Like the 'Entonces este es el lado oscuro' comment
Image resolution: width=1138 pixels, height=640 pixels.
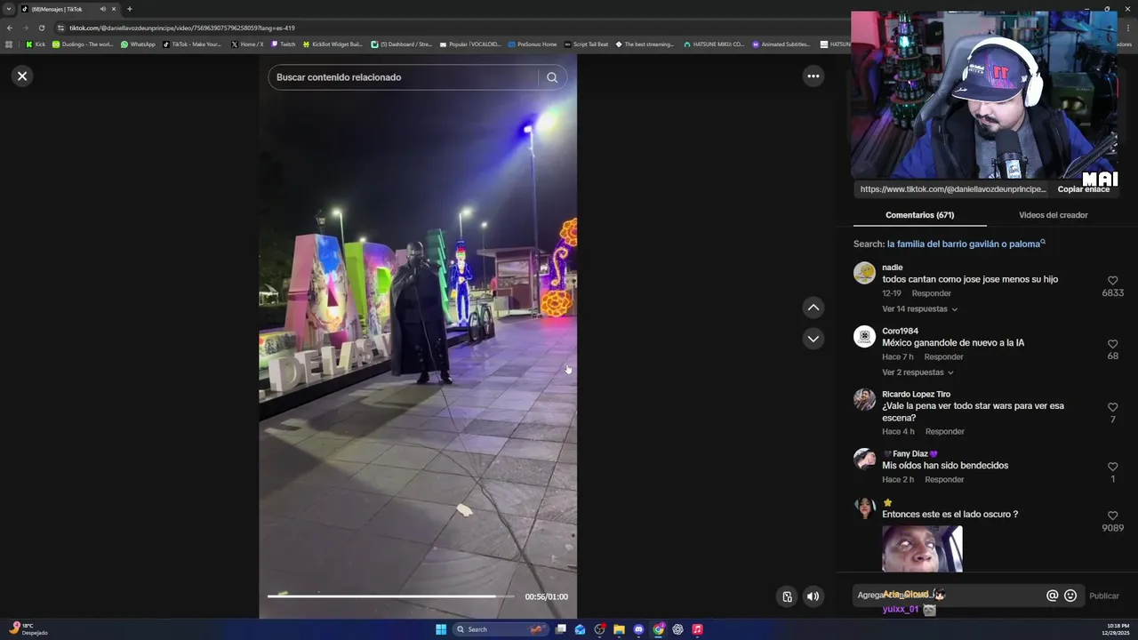point(1112,516)
